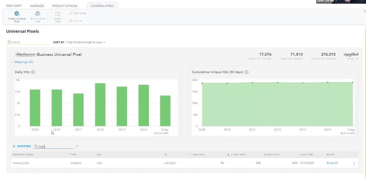
Task: Click the Invoca_Calls mapping name
Action: click(x=21, y=163)
